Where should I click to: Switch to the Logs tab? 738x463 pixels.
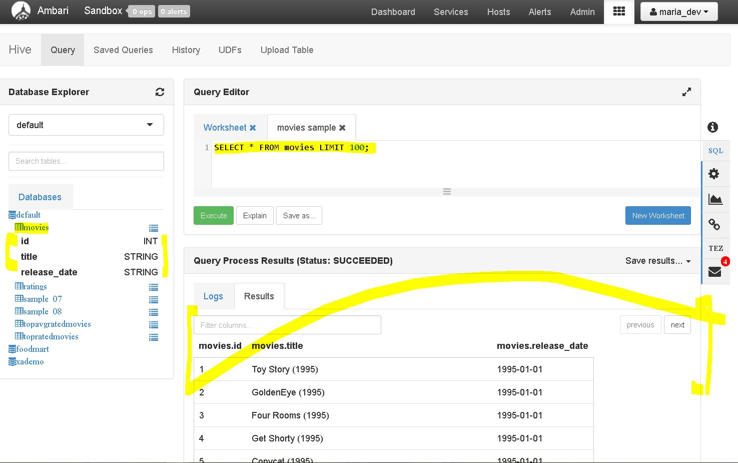213,296
